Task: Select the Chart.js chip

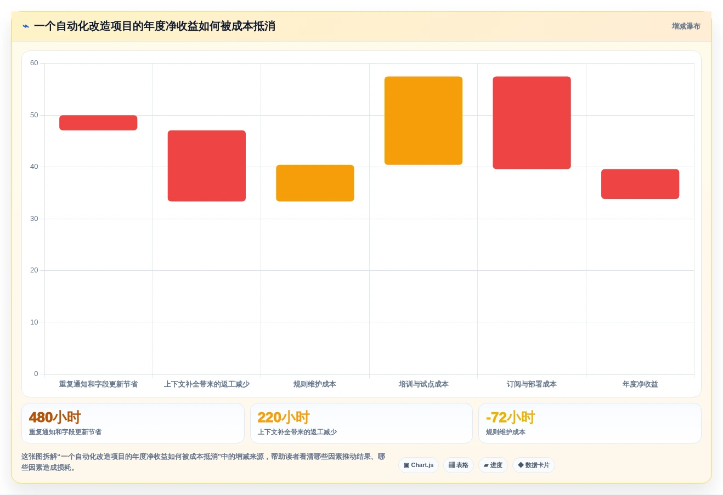Action: point(419,465)
